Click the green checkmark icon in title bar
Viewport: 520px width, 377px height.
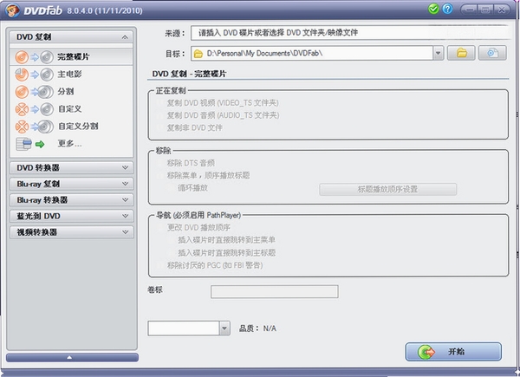[x=433, y=9]
